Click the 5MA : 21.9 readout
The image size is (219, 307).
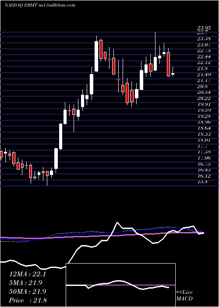click(25, 283)
